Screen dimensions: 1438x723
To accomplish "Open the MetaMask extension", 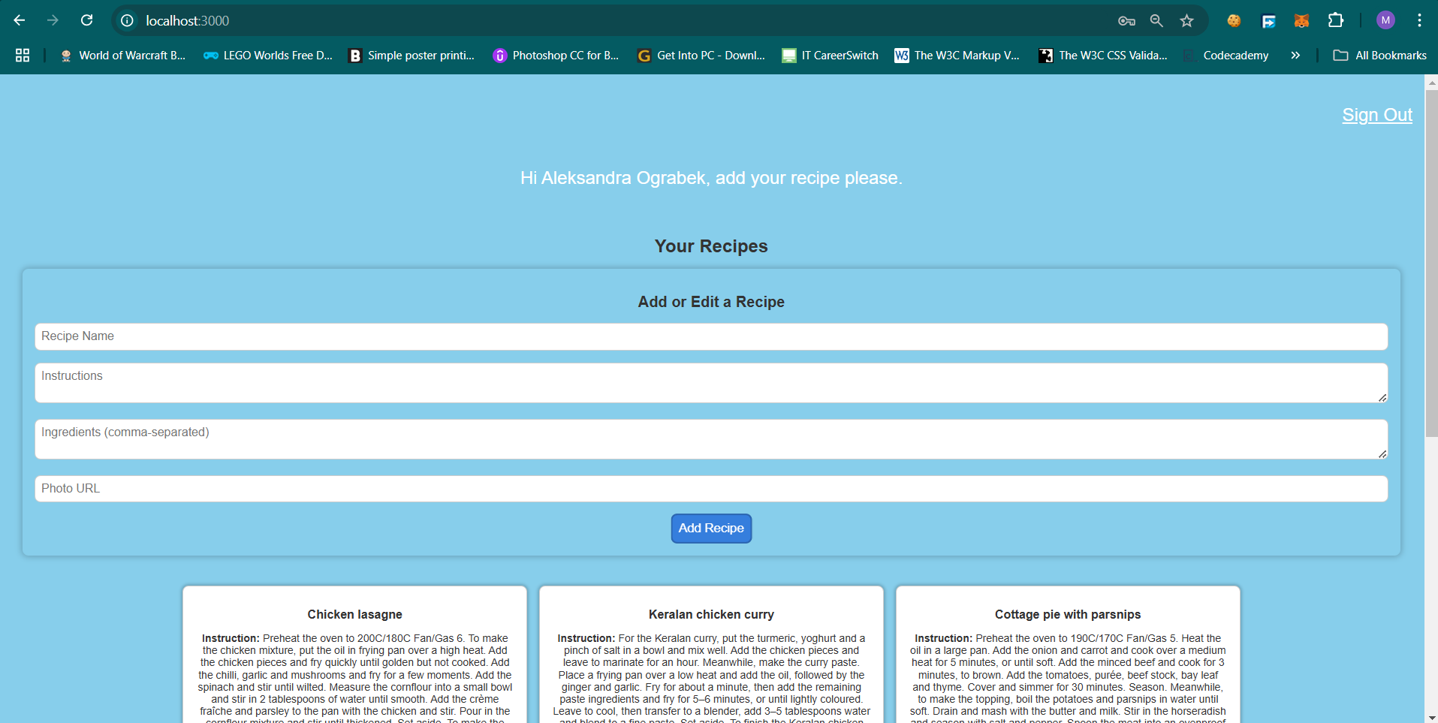I will [1301, 20].
